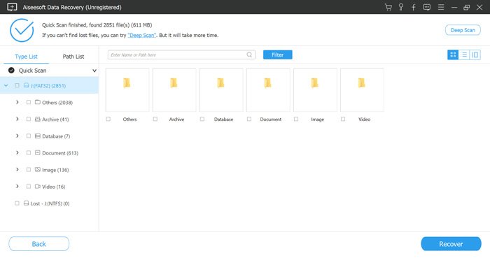Click the Deep Scan button

463,30
